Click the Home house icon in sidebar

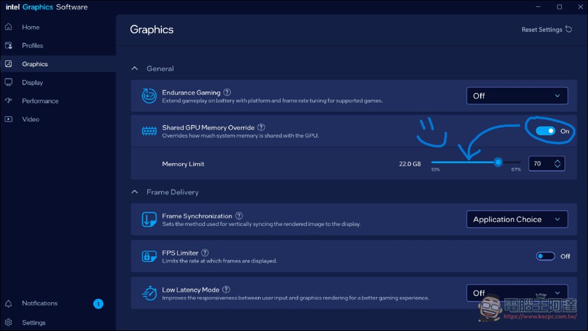9,27
